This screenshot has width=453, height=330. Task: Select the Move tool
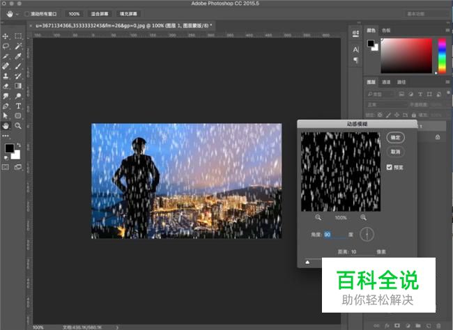tap(6, 36)
